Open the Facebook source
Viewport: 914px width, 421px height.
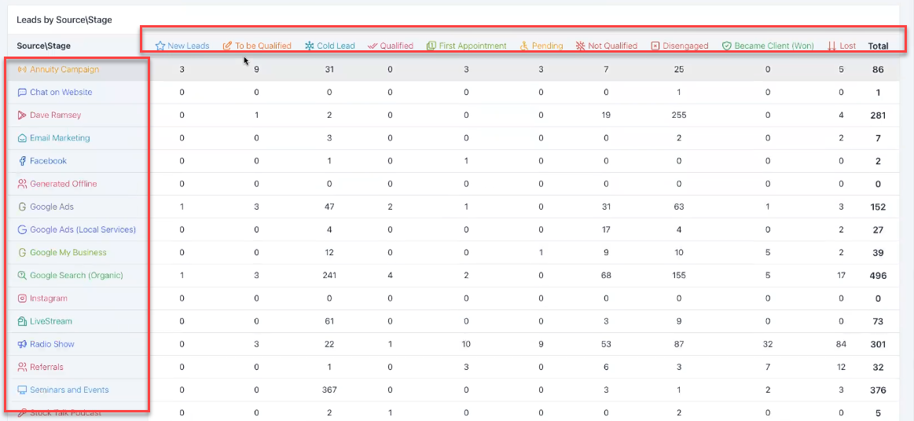pos(49,161)
